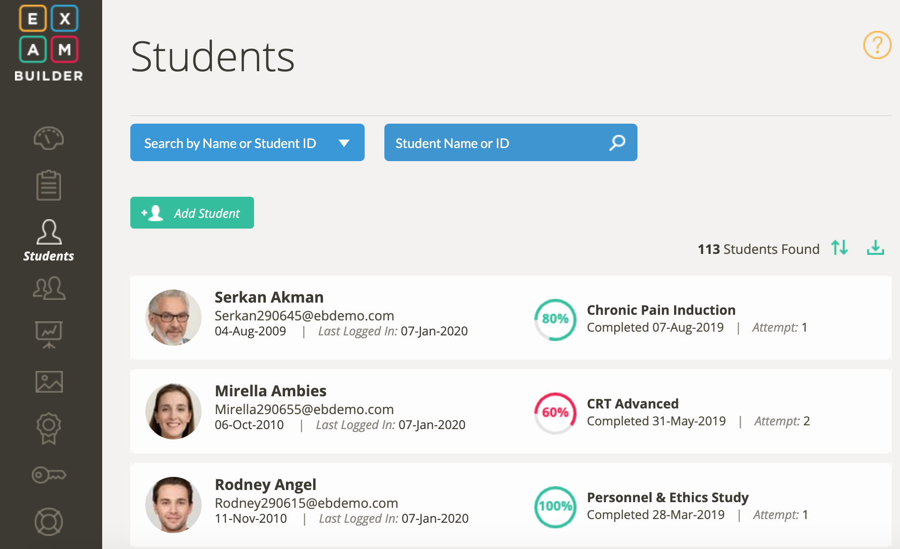Click the certificates ribbon badge icon
Viewport: 900px width, 549px height.
pyautogui.click(x=49, y=428)
